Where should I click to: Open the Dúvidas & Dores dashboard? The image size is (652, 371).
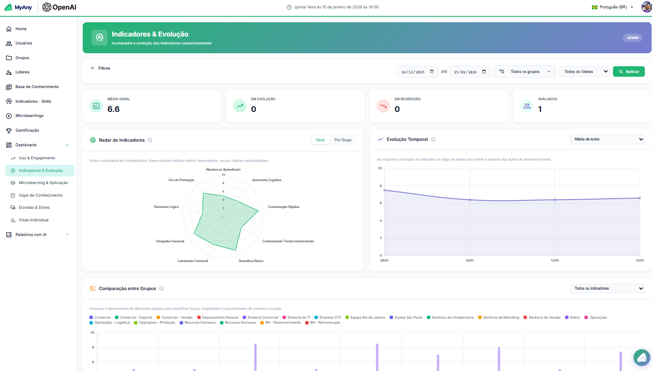pyautogui.click(x=34, y=207)
